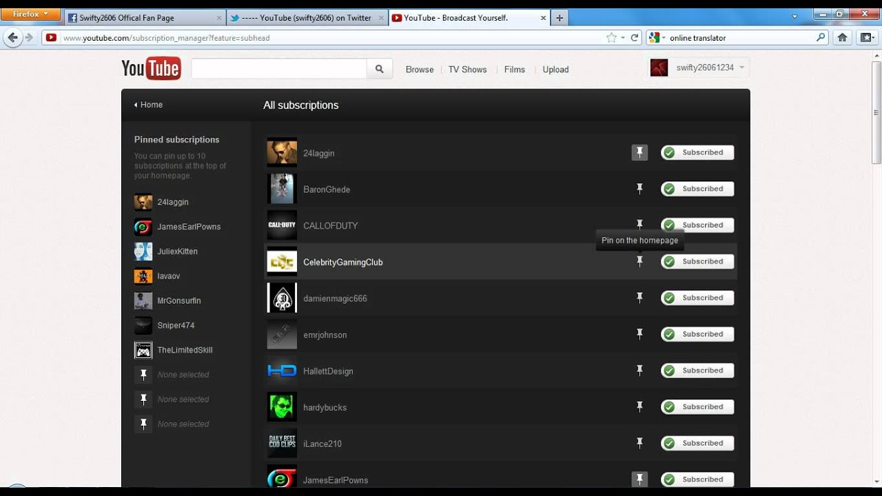Click the YouTube search input field

tap(279, 69)
